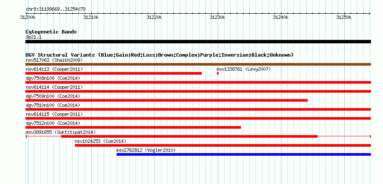Click the 31230k ruler tick label
The height and width of the screenshot is (184, 383).
218,17
